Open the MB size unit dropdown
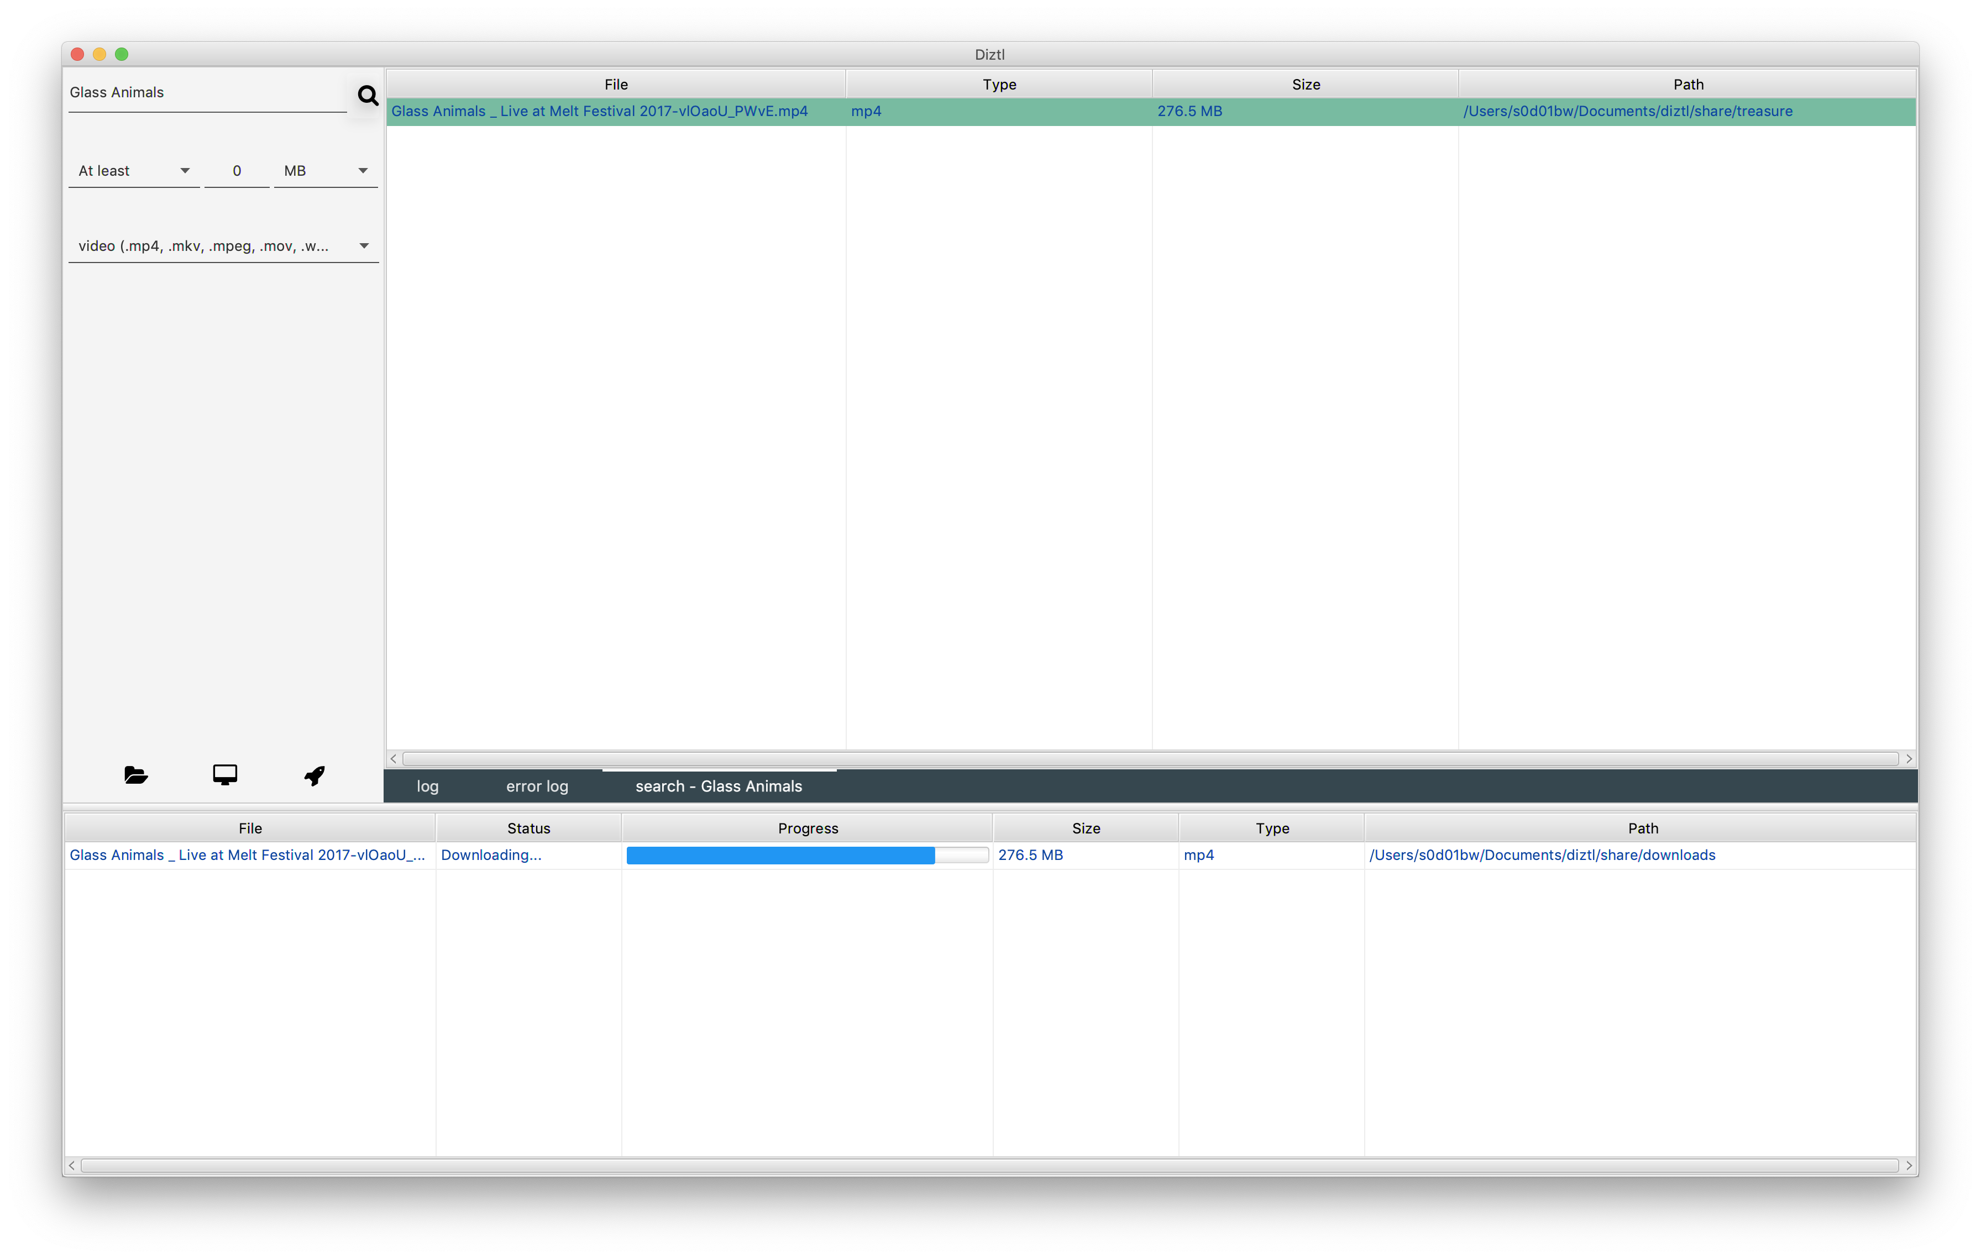This screenshot has height=1259, width=1981. [x=325, y=171]
